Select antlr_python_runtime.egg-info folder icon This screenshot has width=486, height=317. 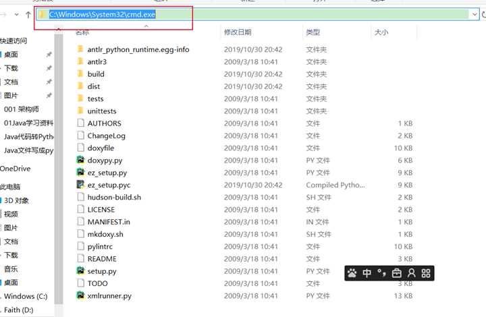click(80, 49)
